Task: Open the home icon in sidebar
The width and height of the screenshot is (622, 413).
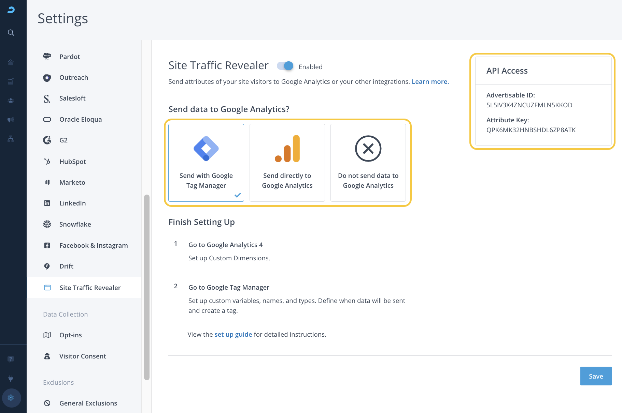Action: pyautogui.click(x=11, y=62)
